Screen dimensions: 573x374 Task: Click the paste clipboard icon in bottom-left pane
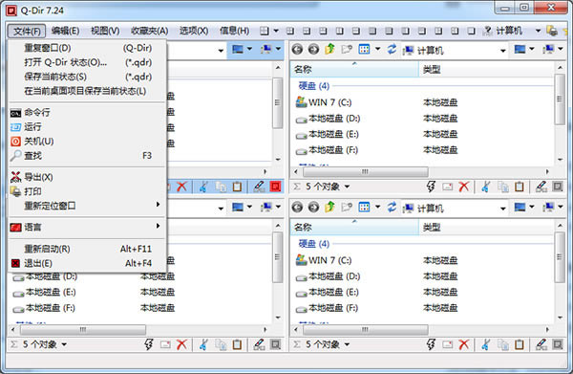coord(237,344)
